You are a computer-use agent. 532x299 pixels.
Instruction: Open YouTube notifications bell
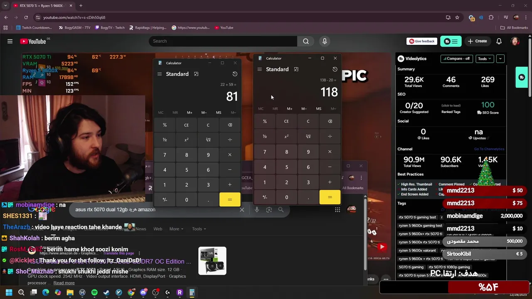499,41
